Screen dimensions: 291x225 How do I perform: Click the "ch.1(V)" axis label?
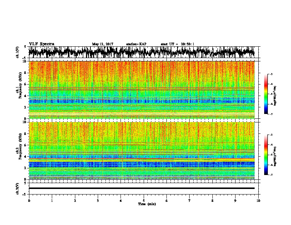tap(18, 52)
